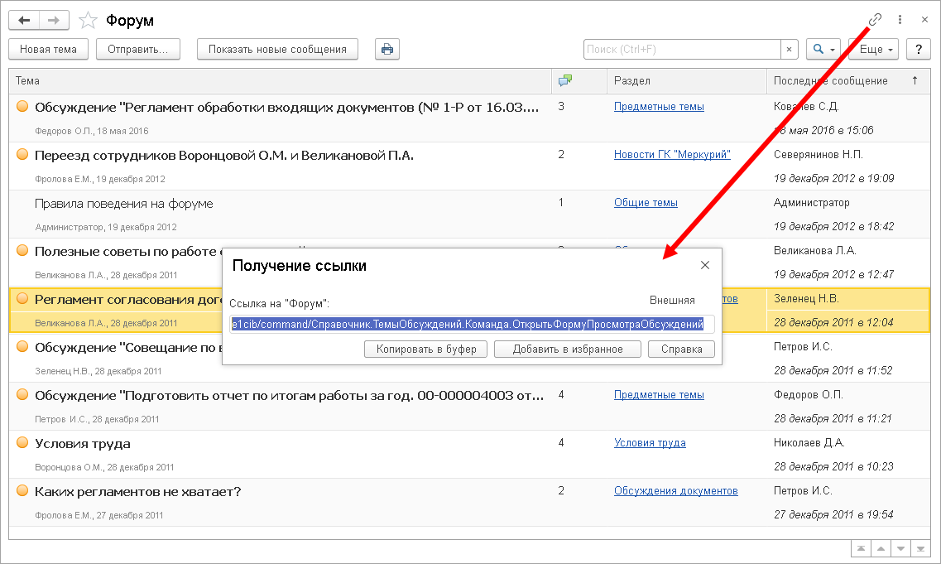Viewport: 941px width, 564px height.
Task: Clear the search field with the X icon
Action: point(790,49)
